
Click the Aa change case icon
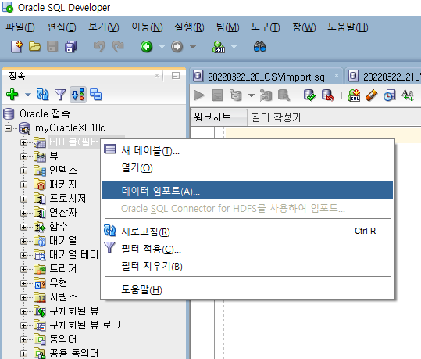pyautogui.click(x=408, y=95)
